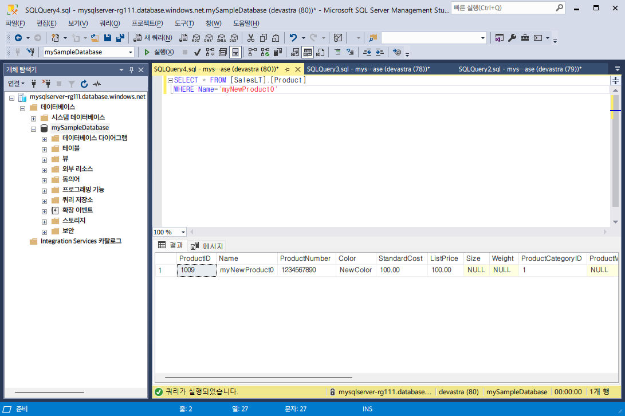Pin the Object Explorer panel
Screen dimensions: 625x416
[x=131, y=70]
